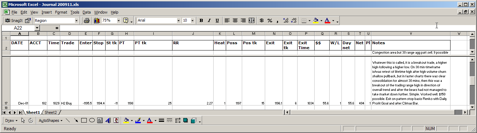Open the Format menu
Viewport: 477px width, 133px height.
61,12
